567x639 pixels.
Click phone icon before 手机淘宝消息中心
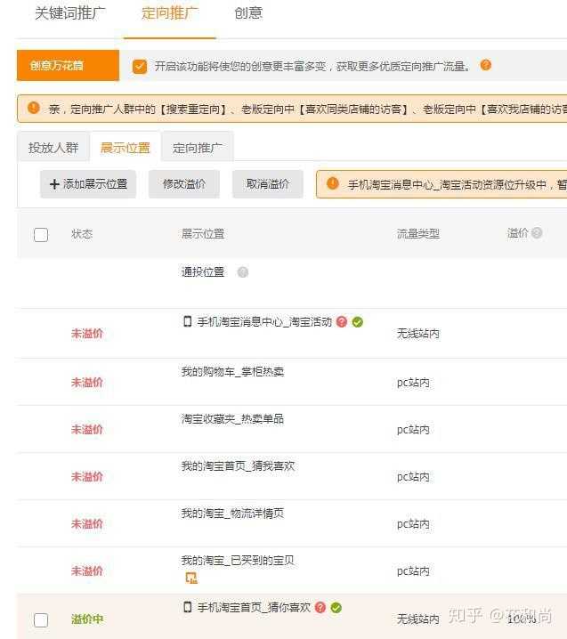(x=187, y=322)
